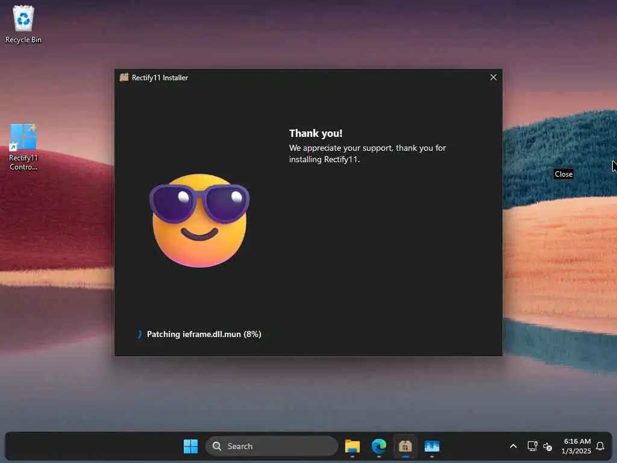Open the Recycle Bin desktop icon
The image size is (617, 463).
pos(23,24)
